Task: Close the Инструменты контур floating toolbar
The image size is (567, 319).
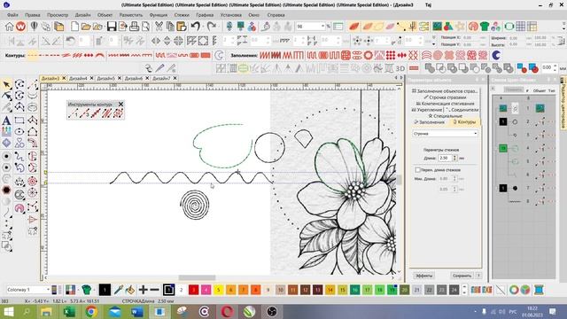Action: point(120,105)
